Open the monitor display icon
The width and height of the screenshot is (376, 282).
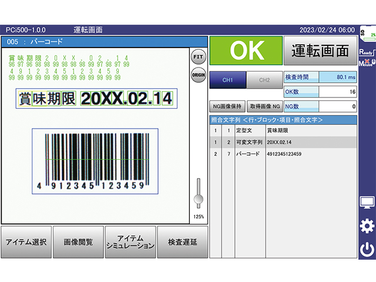[367, 203]
